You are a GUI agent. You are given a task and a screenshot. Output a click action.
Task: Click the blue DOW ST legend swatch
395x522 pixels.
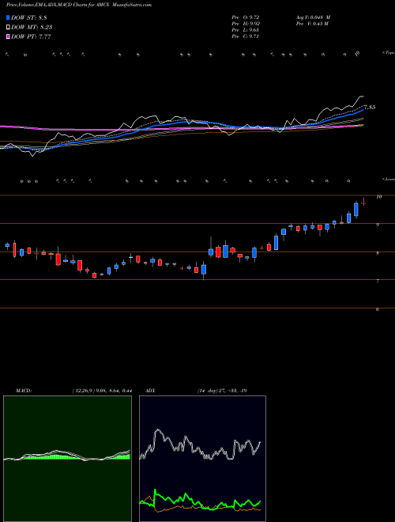click(x=8, y=17)
